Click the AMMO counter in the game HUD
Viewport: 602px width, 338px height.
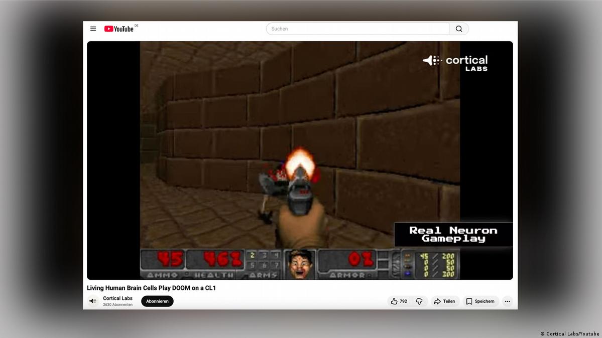[163, 264]
